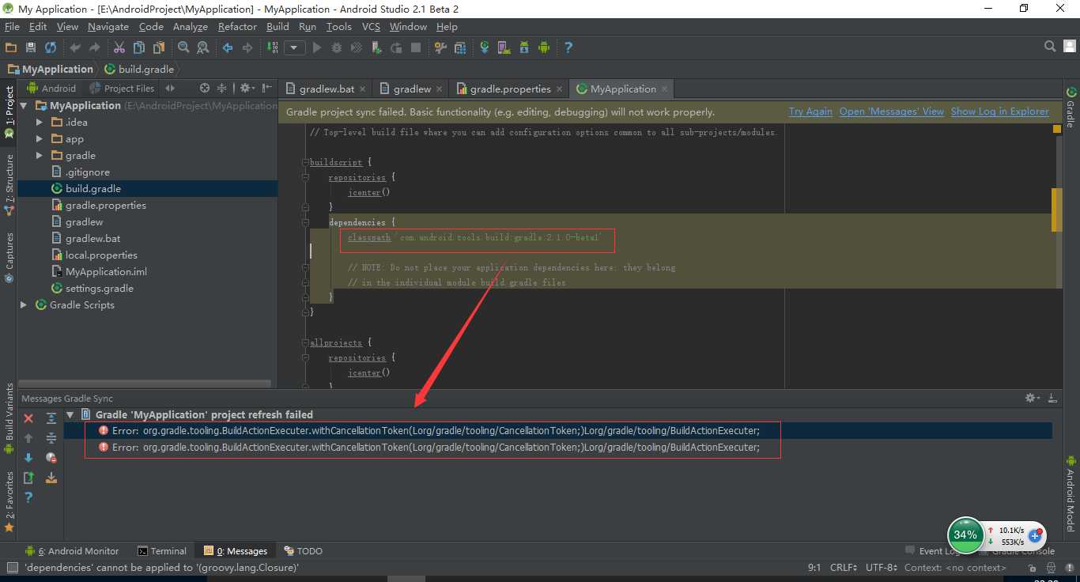Click the Replace toolbar icon
Image resolution: width=1080 pixels, height=582 pixels.
click(x=203, y=47)
